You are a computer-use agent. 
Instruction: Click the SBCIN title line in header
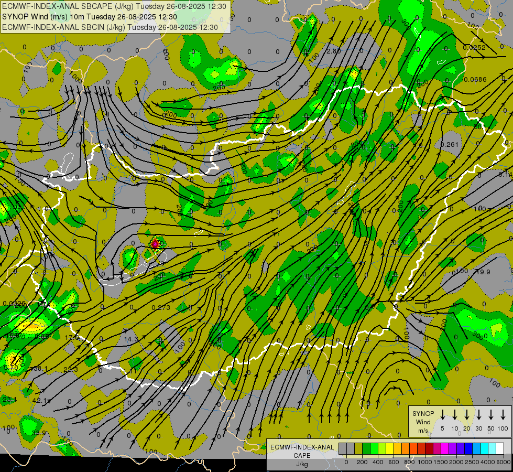tap(110, 27)
